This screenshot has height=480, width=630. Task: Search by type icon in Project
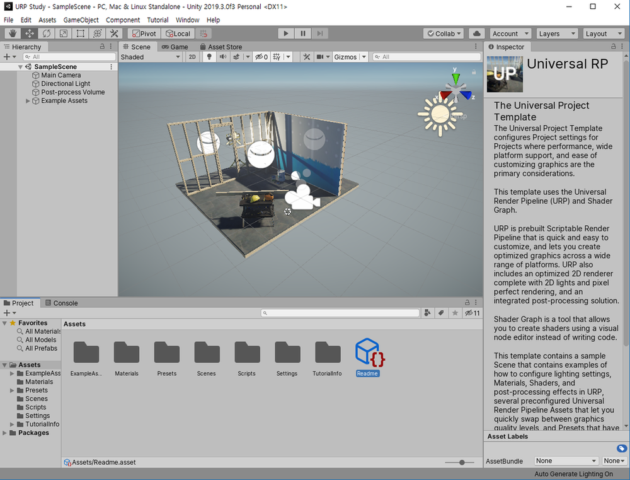[x=428, y=313]
